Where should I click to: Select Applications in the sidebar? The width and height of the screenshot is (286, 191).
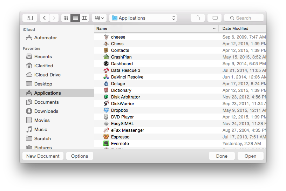(57, 93)
